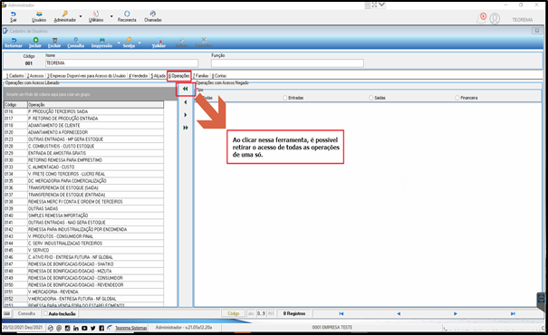Image resolution: width=548 pixels, height=335 pixels.
Task: Move all operations to denied list
Action: (x=185, y=89)
